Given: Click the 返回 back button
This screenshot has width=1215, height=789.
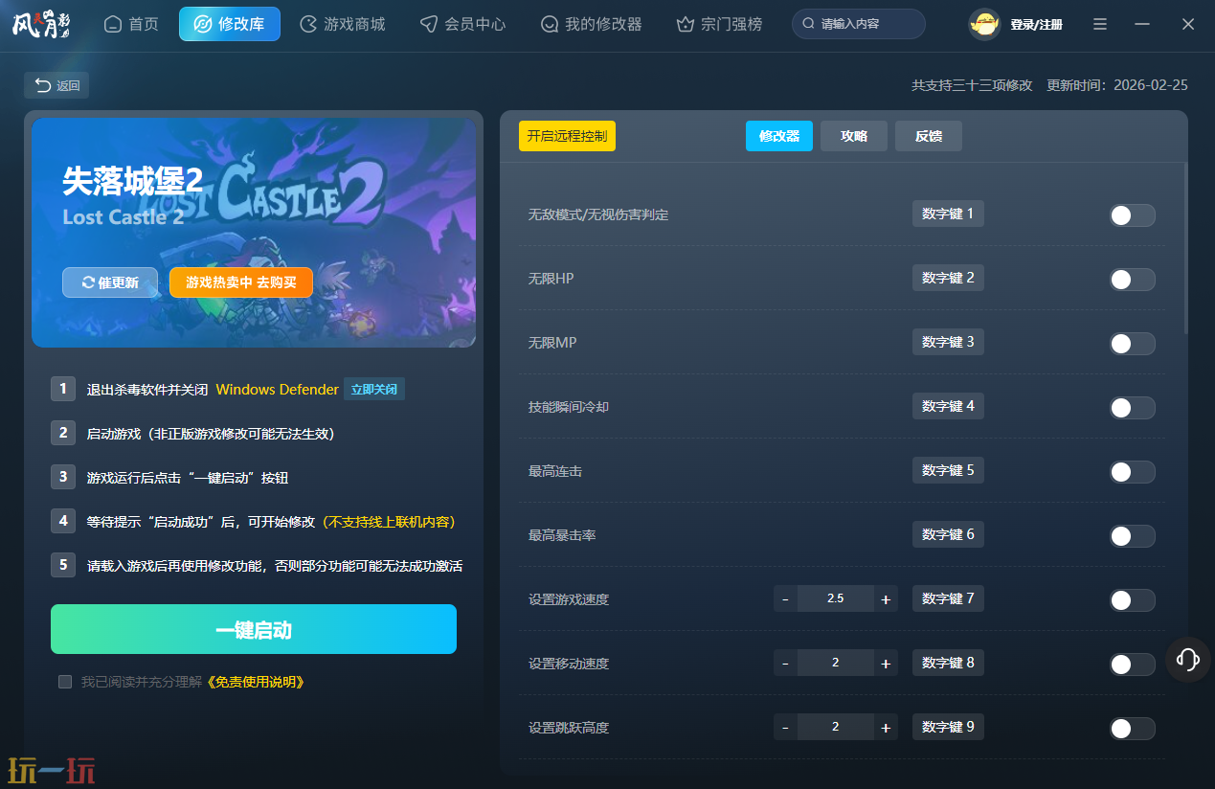Looking at the screenshot, I should pyautogui.click(x=56, y=85).
